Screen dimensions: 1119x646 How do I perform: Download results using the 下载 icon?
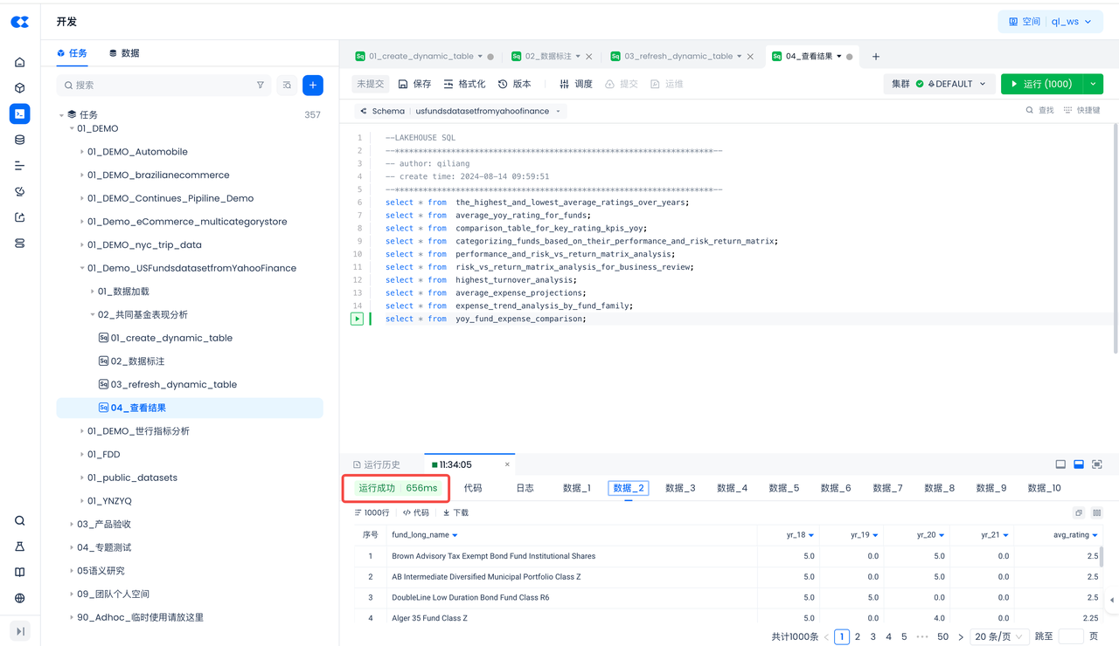pos(456,512)
